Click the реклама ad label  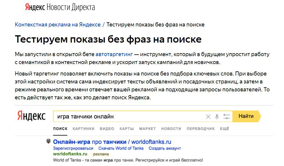click(101, 154)
